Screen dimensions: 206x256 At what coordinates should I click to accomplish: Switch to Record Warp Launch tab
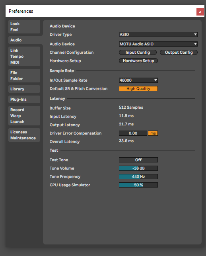(24, 115)
